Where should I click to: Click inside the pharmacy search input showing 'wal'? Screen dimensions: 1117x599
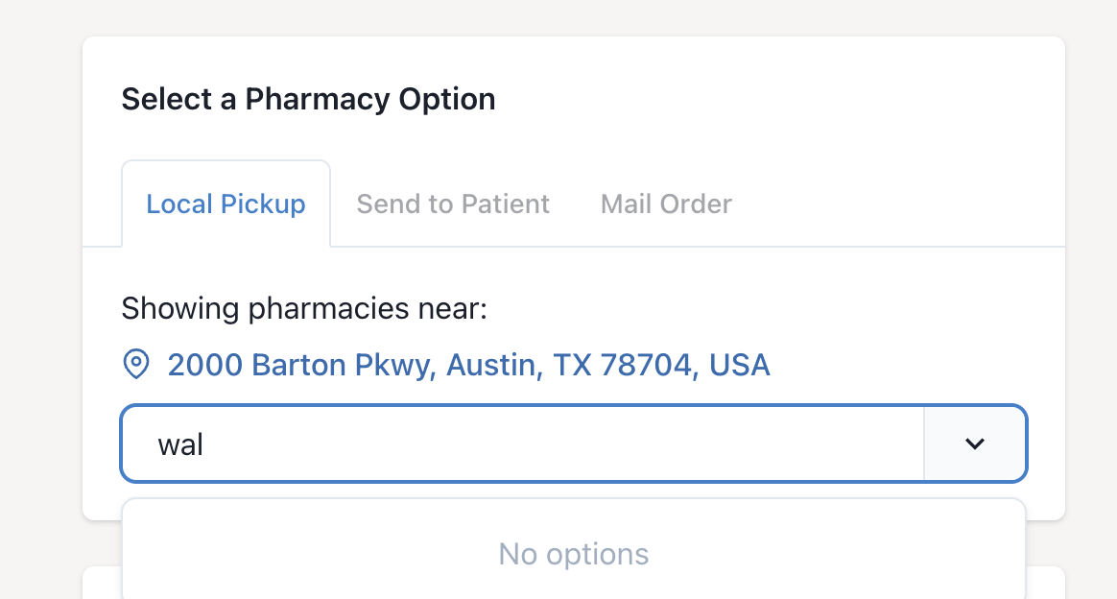(518, 443)
